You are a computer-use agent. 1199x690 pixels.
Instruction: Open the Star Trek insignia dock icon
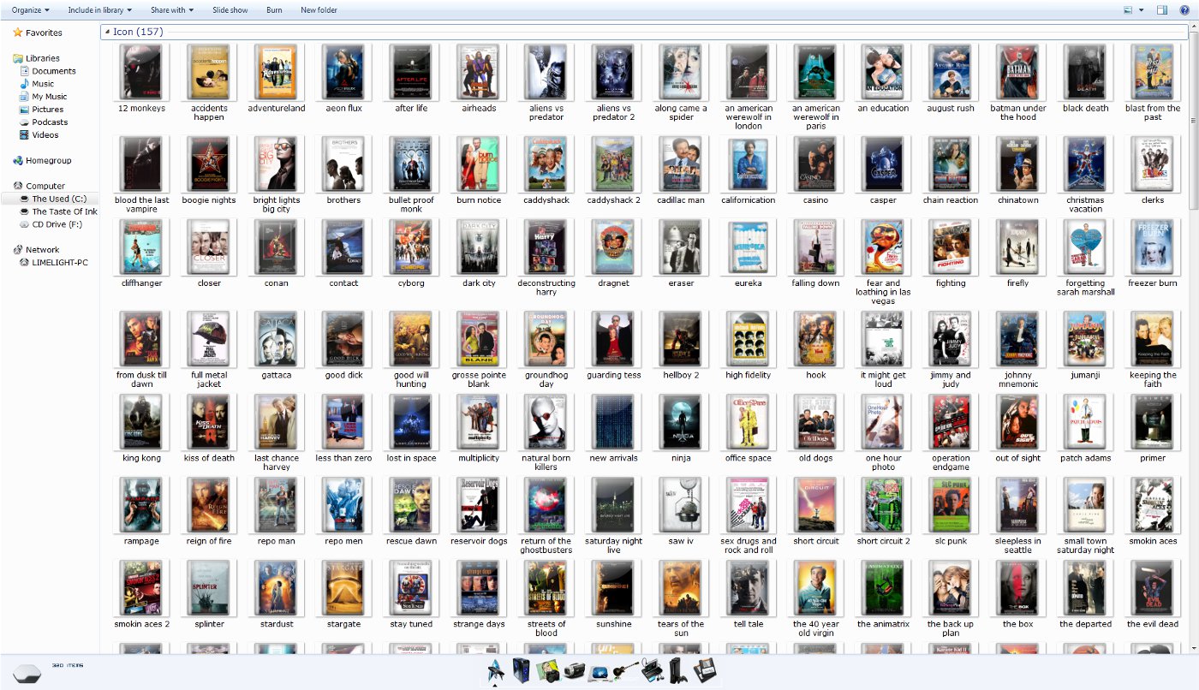(x=495, y=670)
